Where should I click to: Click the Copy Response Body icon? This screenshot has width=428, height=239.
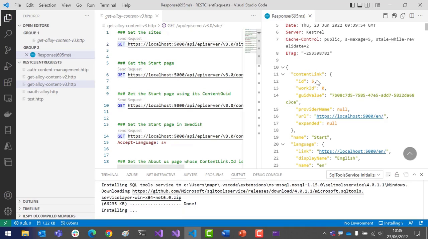tap(403, 16)
